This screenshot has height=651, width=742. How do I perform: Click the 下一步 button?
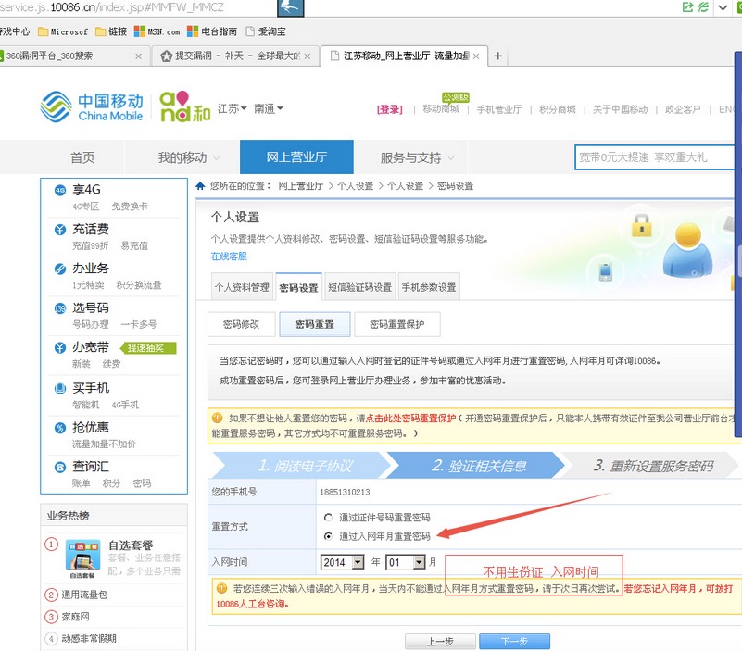click(514, 642)
